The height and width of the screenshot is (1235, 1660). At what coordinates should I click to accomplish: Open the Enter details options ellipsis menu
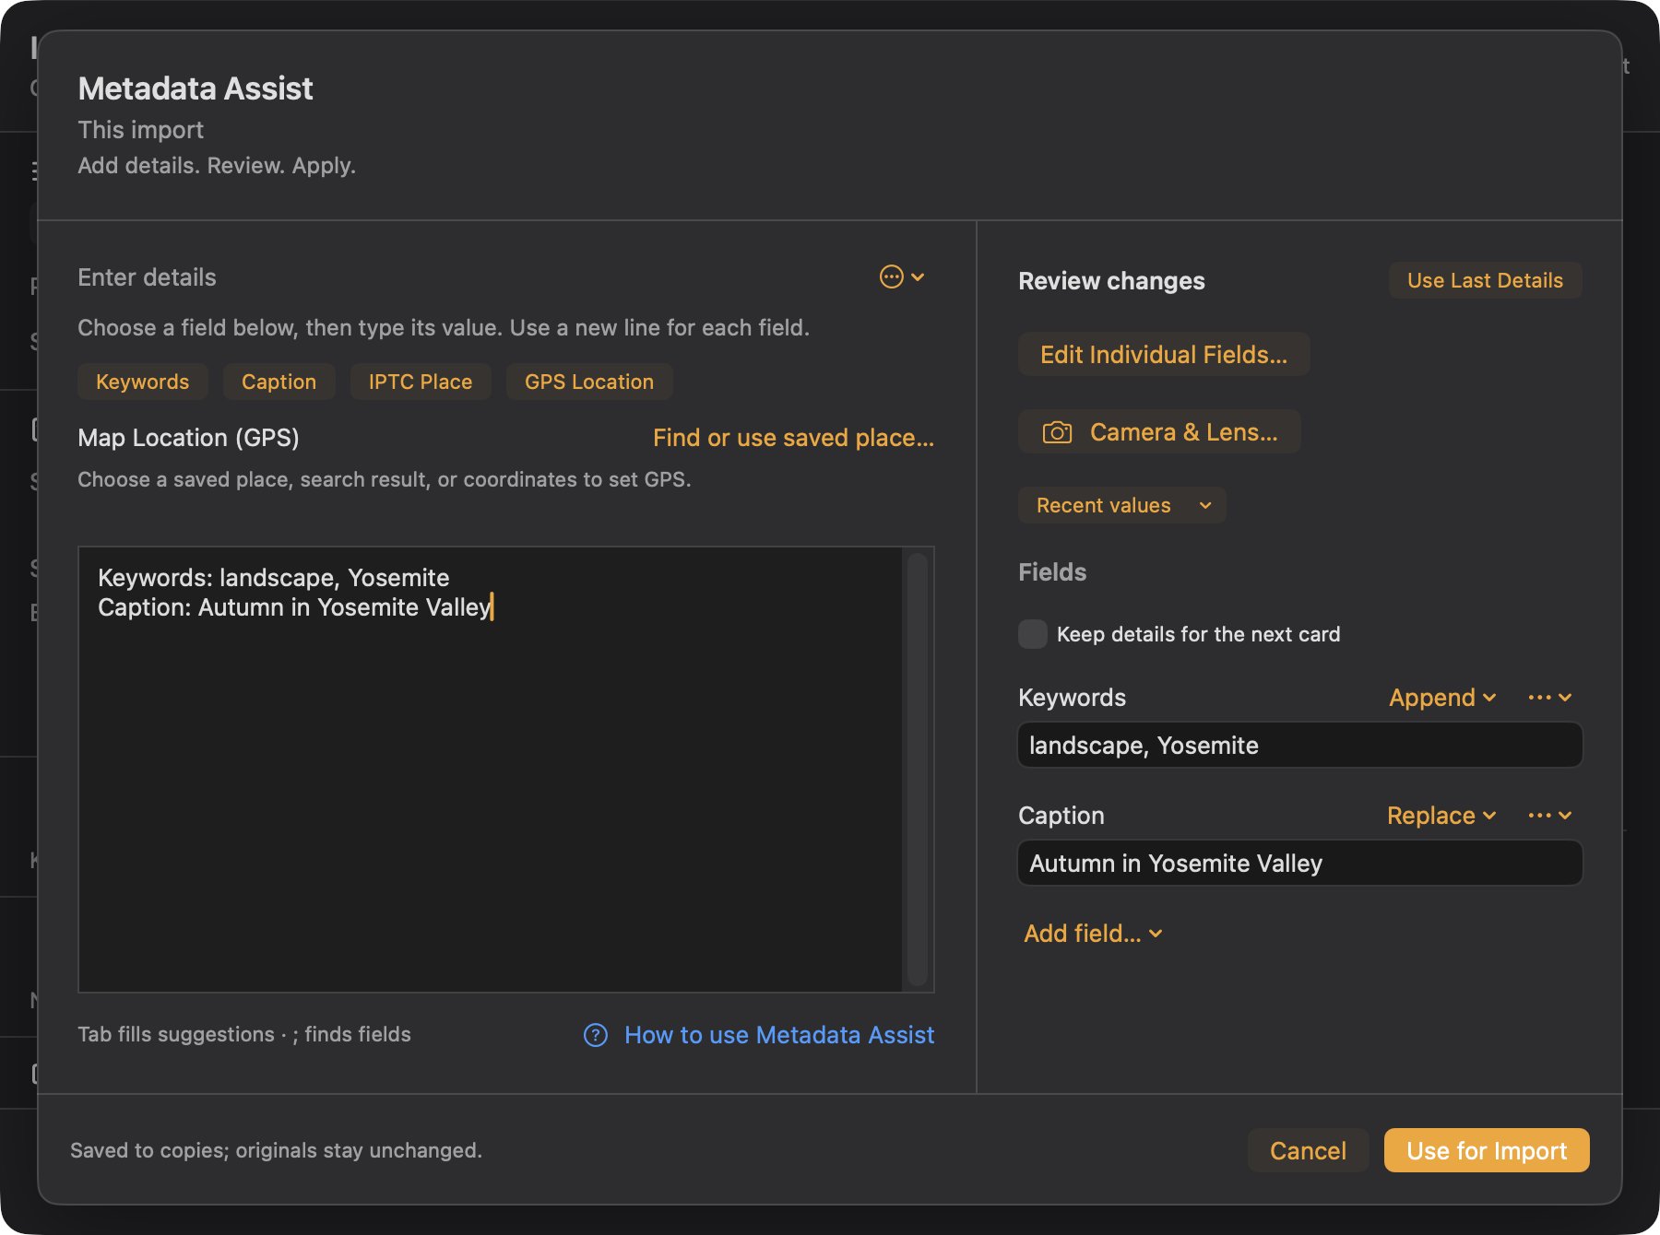tap(902, 276)
